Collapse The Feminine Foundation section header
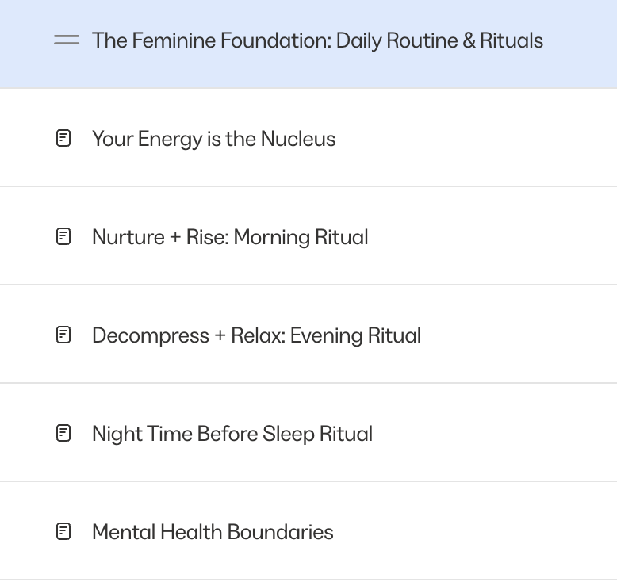Screen dimensions: 617x582 tap(308, 44)
